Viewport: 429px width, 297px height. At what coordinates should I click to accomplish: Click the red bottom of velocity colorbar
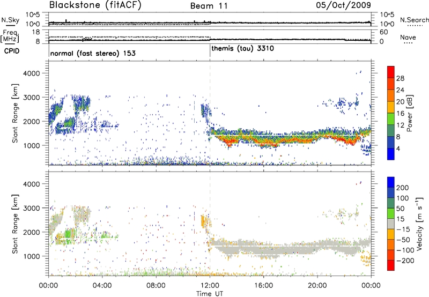(391, 265)
